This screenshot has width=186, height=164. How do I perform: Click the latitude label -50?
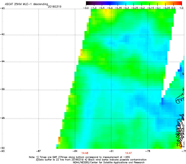(x=2, y=148)
